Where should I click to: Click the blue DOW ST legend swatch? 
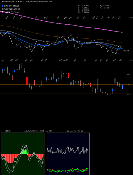point(3,6)
